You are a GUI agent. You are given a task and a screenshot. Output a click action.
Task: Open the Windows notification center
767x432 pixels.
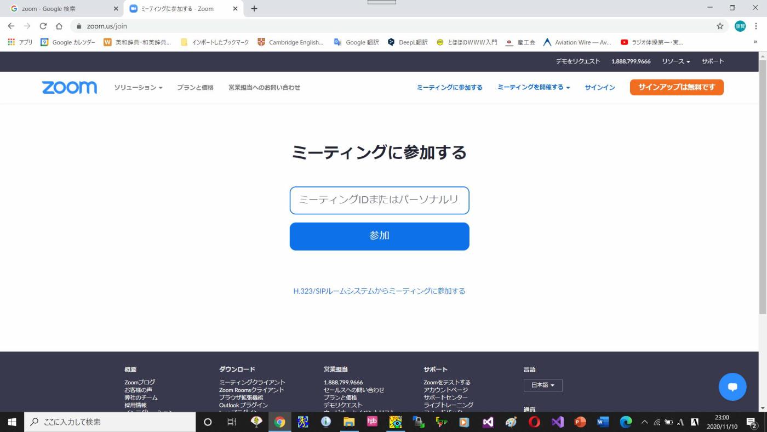coord(752,422)
